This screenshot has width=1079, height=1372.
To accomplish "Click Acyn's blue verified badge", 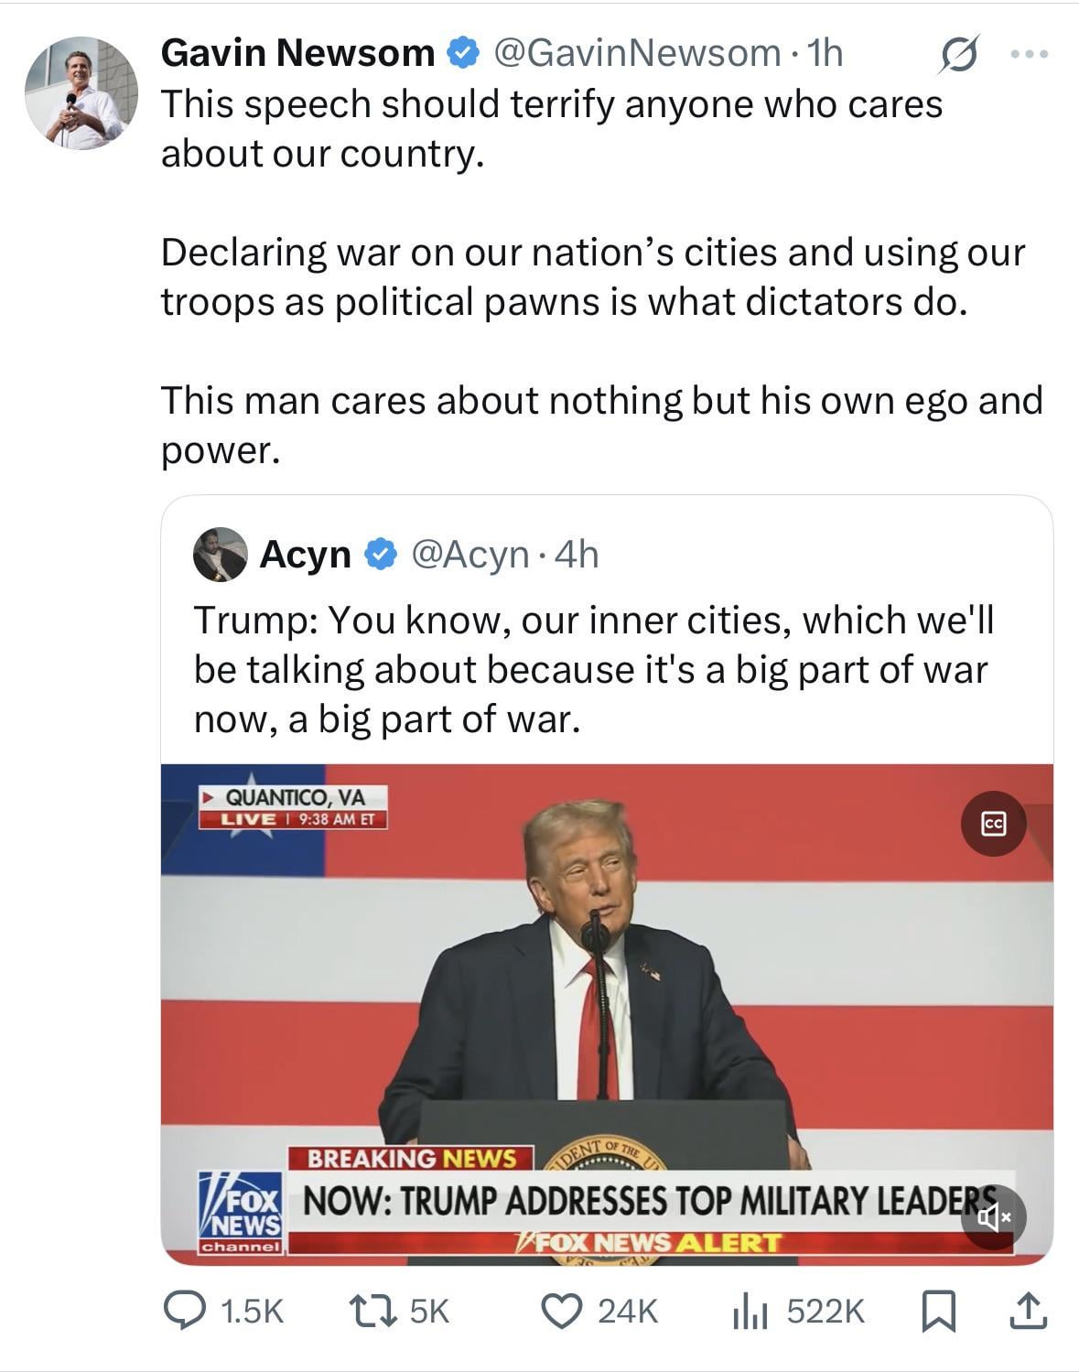I will coord(381,555).
